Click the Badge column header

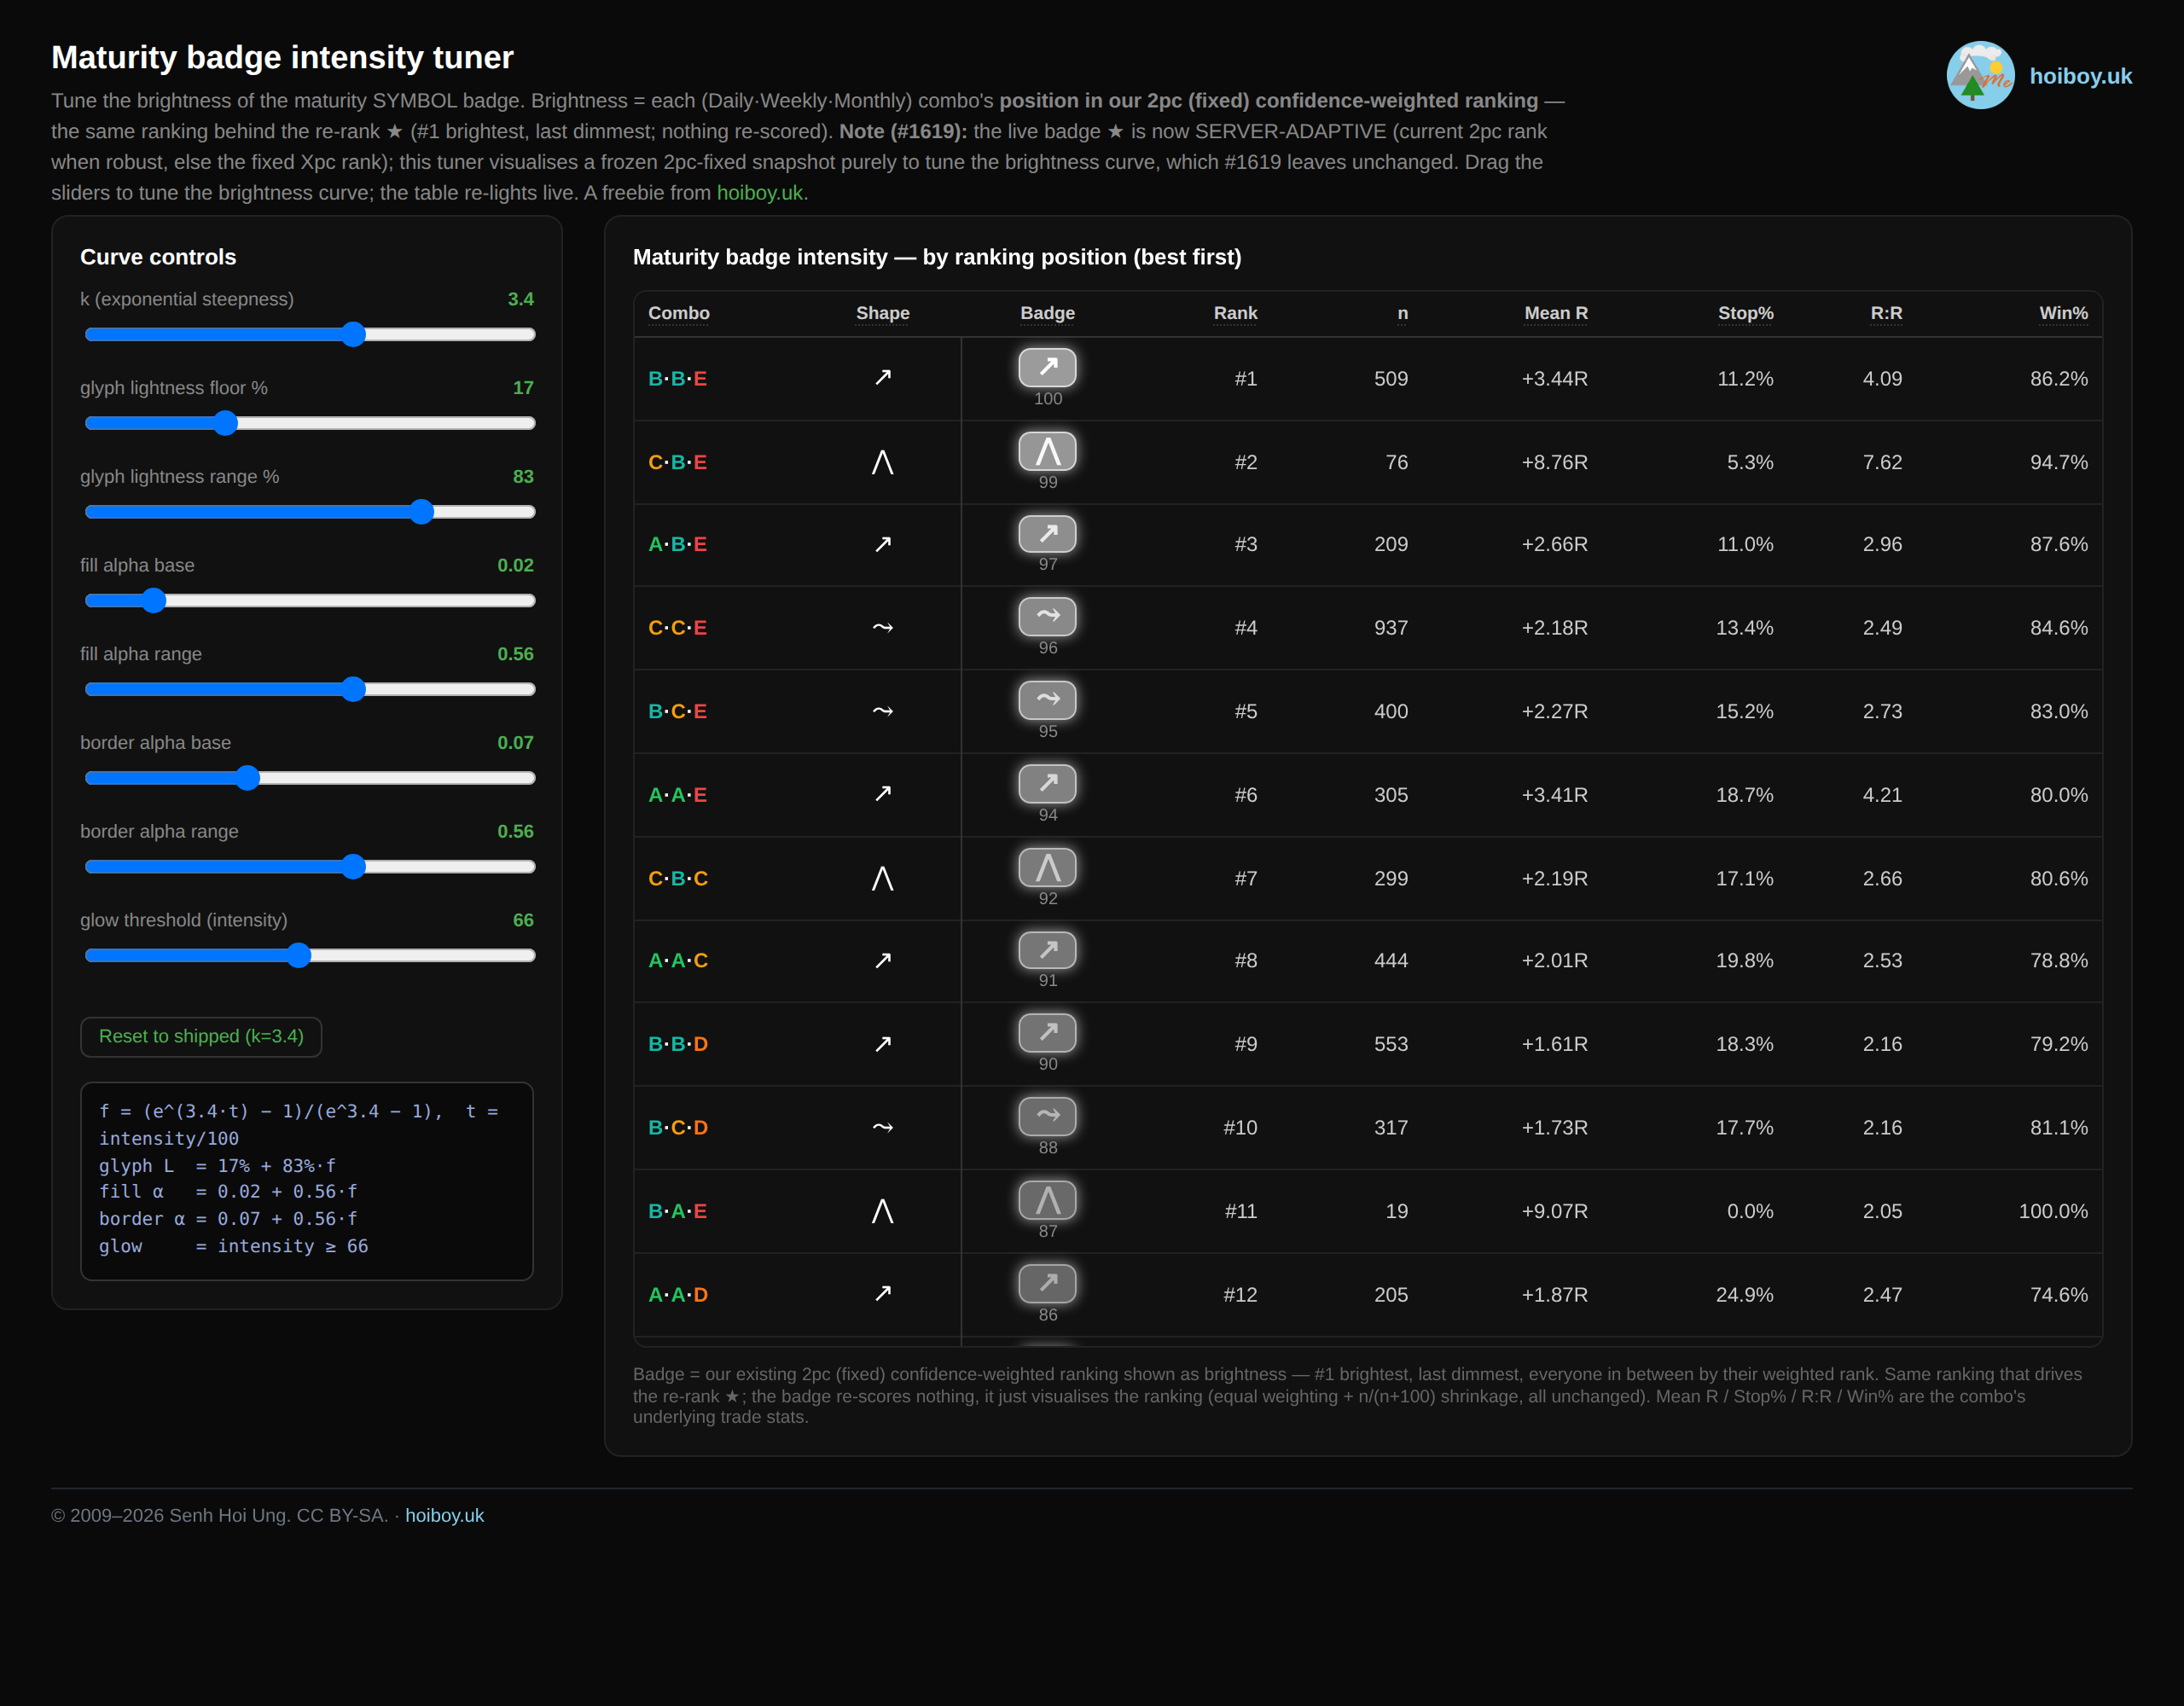tap(1047, 313)
